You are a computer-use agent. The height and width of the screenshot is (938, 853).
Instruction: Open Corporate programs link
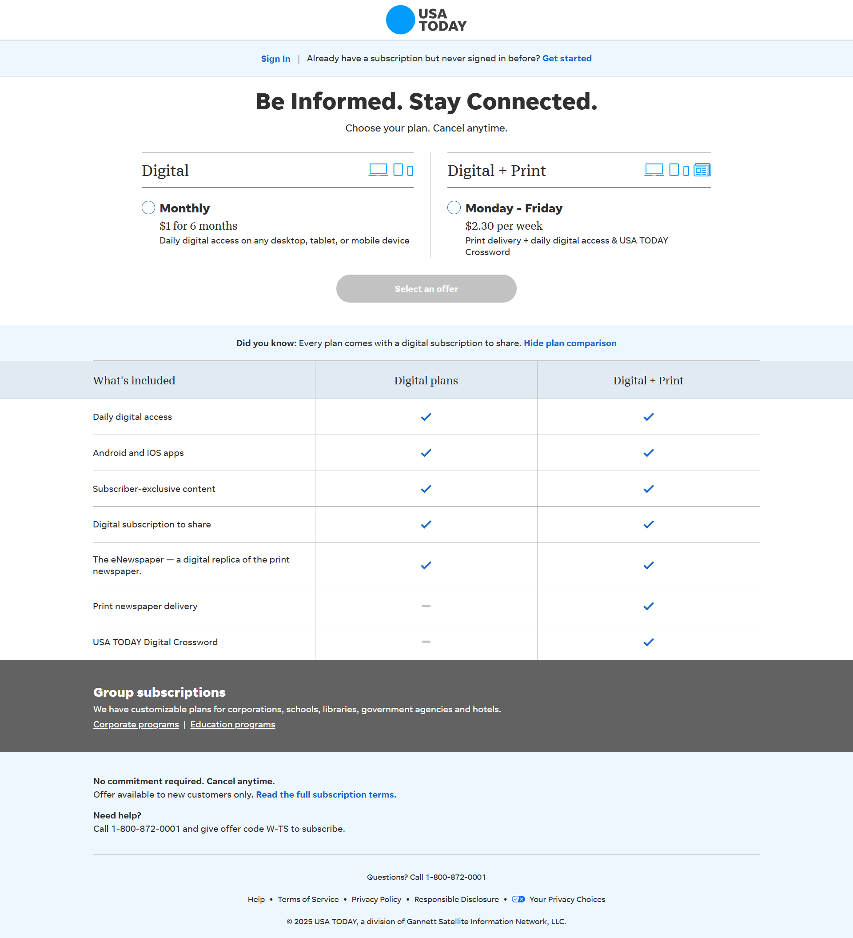pos(136,724)
